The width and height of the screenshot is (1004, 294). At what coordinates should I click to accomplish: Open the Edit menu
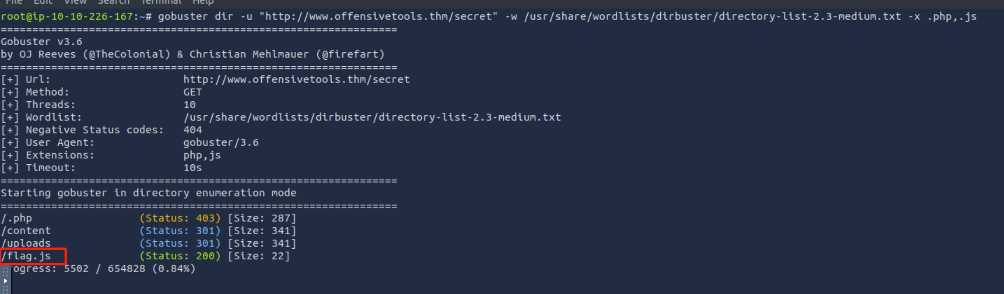point(43,2)
